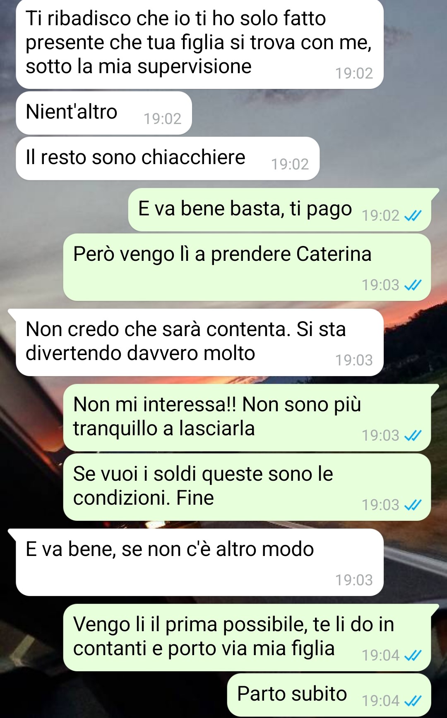Image resolution: width=447 pixels, height=718 pixels.
Task: Tap read-receipt checkmarks on 'E va bene basta, ti pago'
Action: pos(413,215)
